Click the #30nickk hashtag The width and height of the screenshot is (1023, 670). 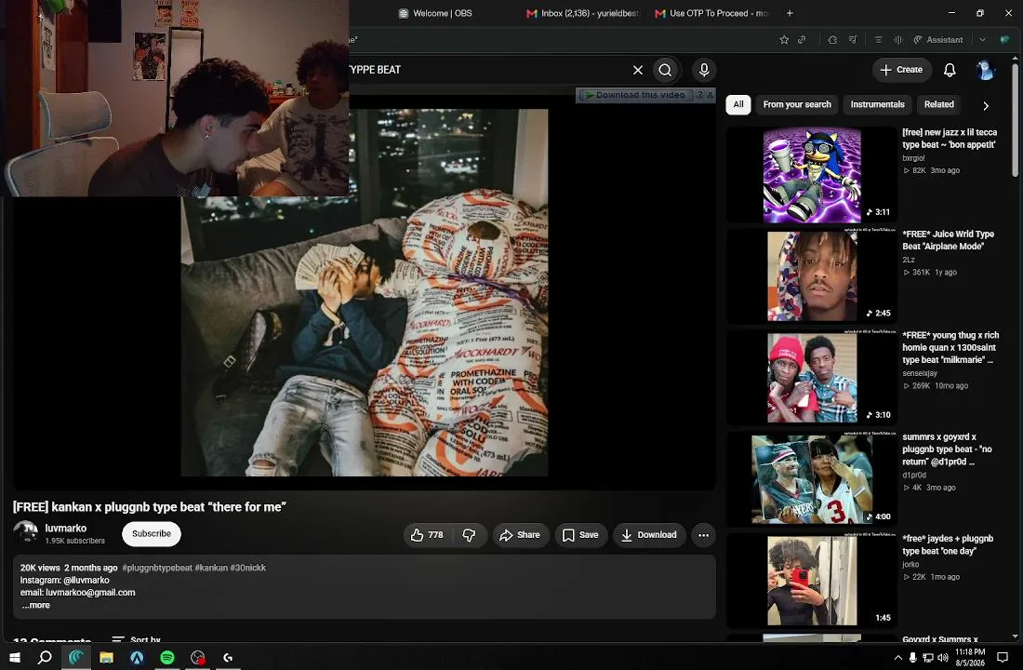point(248,568)
